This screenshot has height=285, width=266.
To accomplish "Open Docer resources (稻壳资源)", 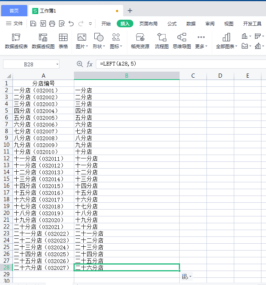I will point(140,41).
